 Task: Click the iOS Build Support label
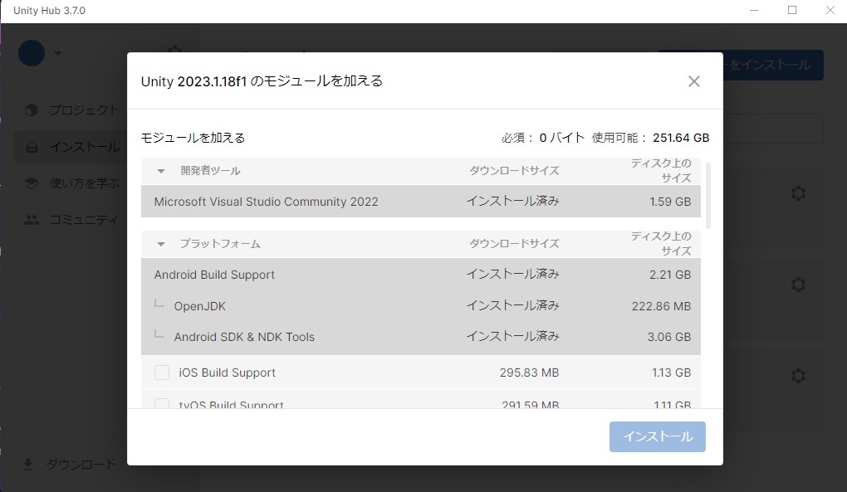[x=227, y=373]
